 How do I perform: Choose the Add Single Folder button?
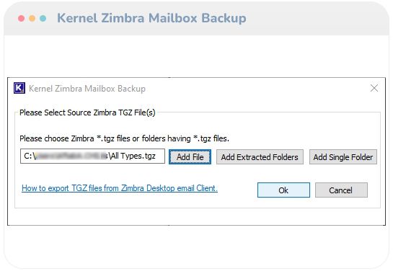click(x=343, y=157)
